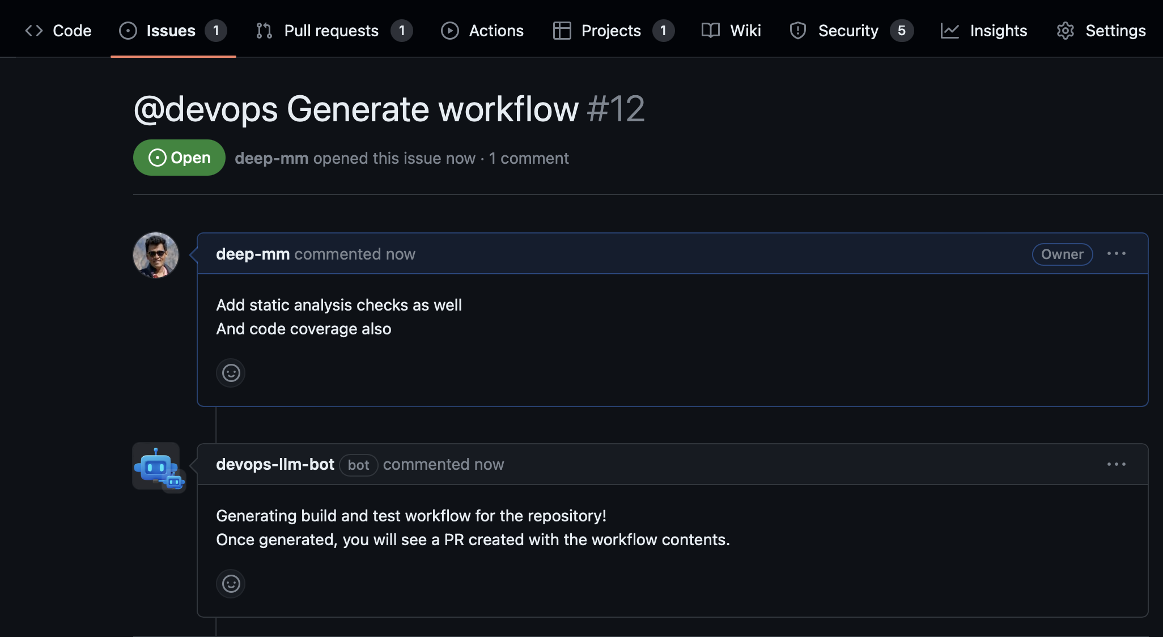Click the green Open status badge
The height and width of the screenshot is (637, 1163).
coord(179,158)
